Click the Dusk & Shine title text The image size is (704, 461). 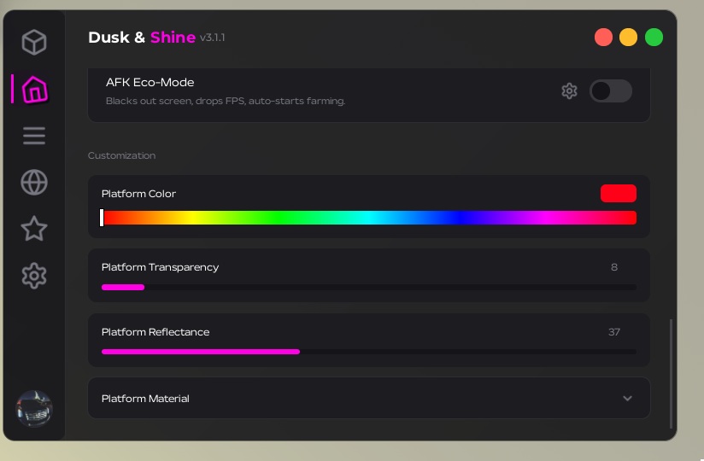pyautogui.click(x=141, y=38)
